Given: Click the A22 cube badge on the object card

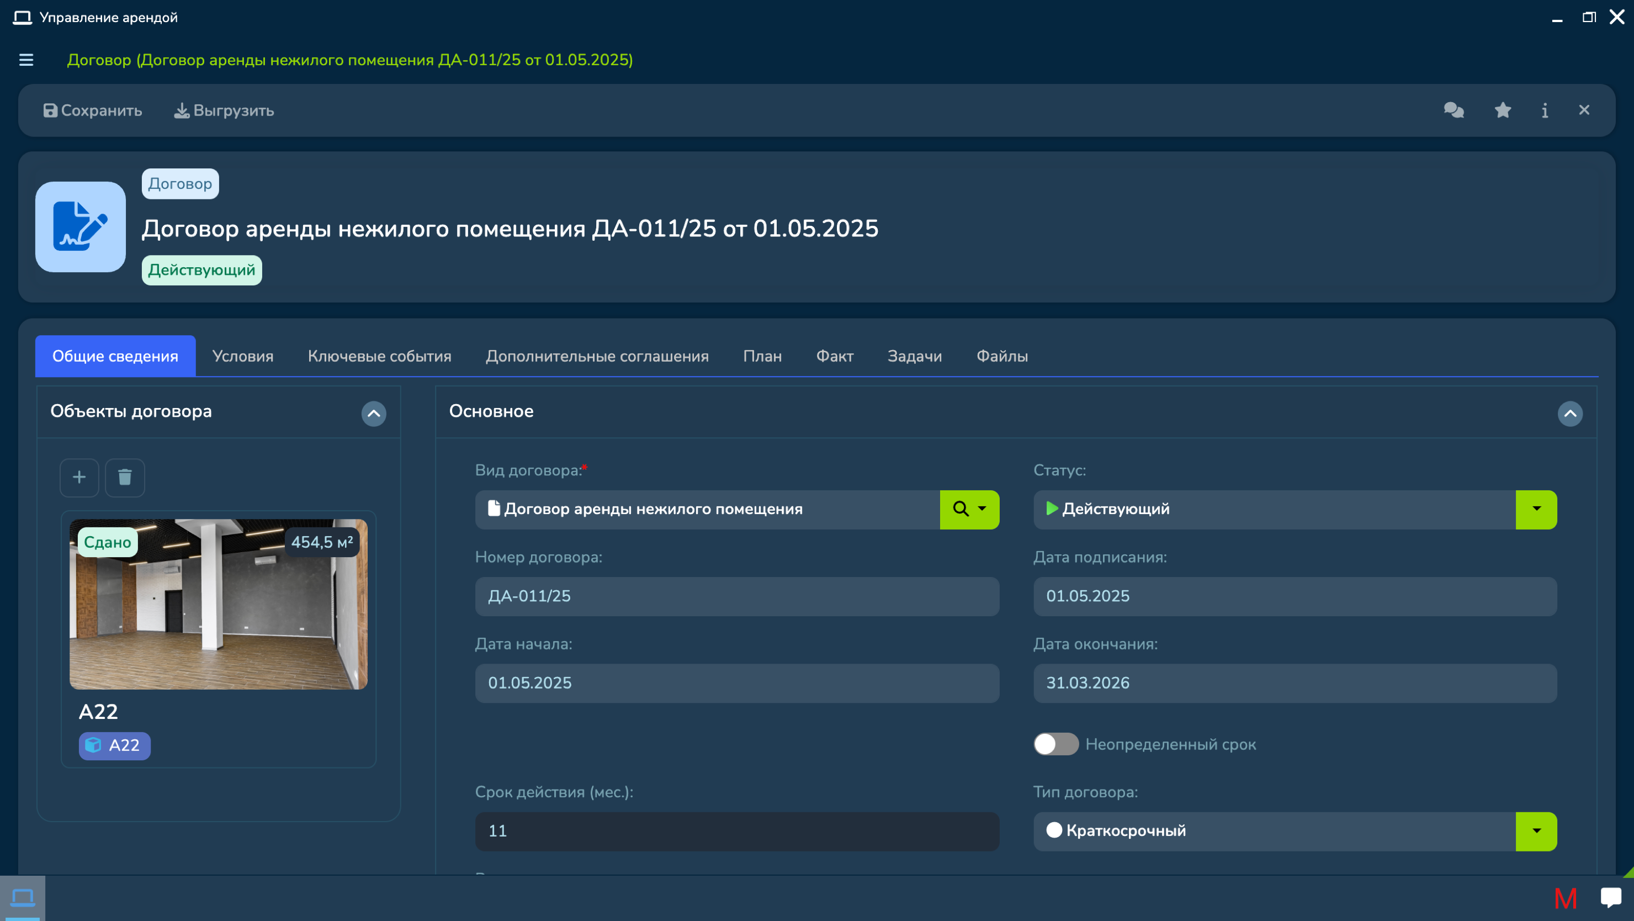Looking at the screenshot, I should 114,746.
